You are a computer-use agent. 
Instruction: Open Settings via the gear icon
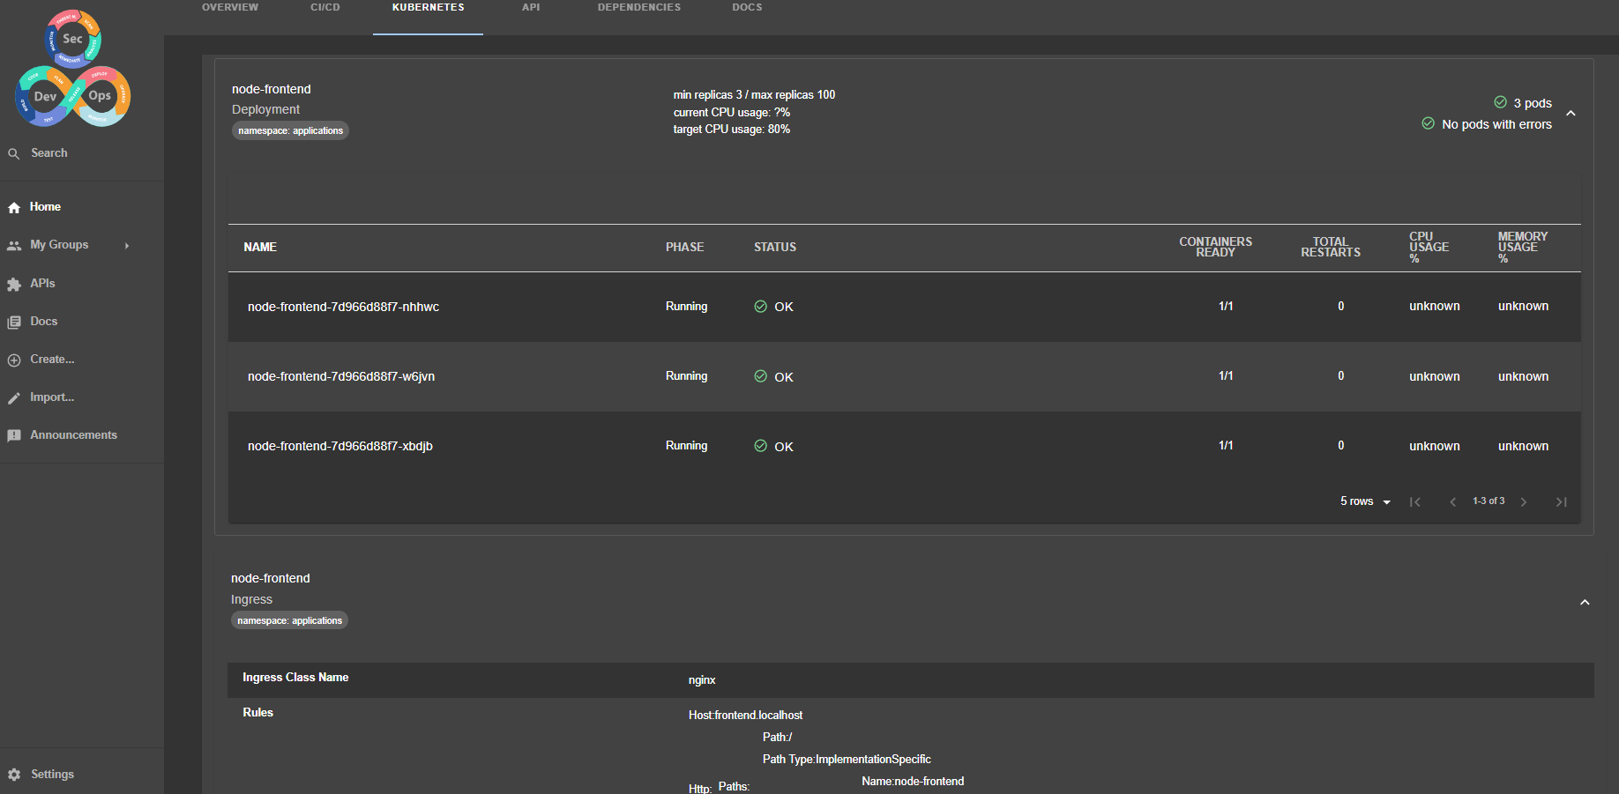click(x=14, y=775)
